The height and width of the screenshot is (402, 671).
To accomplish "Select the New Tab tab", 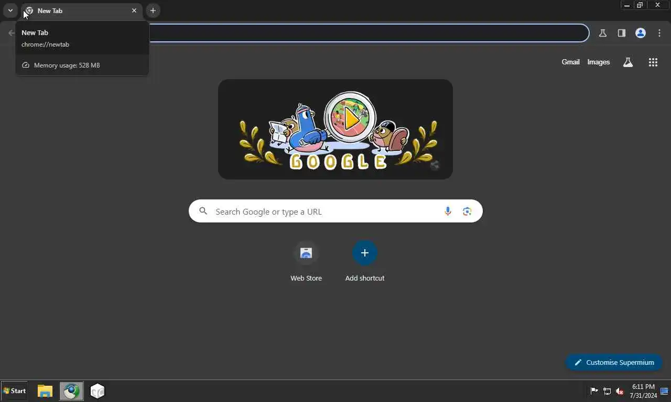I will (x=81, y=10).
